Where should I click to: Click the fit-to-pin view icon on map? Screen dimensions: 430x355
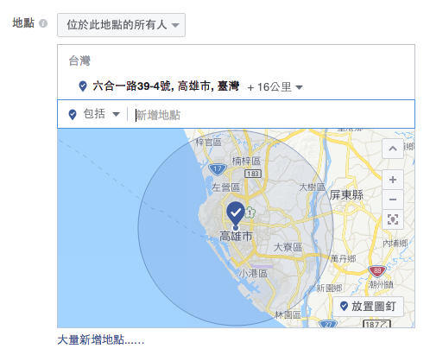[393, 219]
